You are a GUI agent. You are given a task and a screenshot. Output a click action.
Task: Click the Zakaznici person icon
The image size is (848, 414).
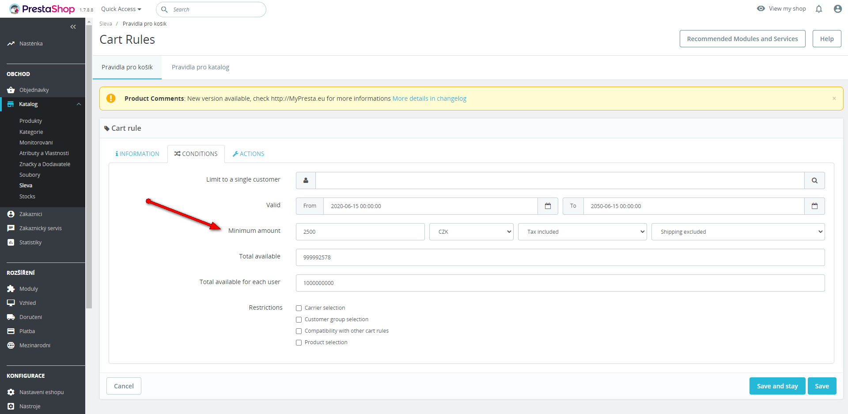click(x=11, y=214)
